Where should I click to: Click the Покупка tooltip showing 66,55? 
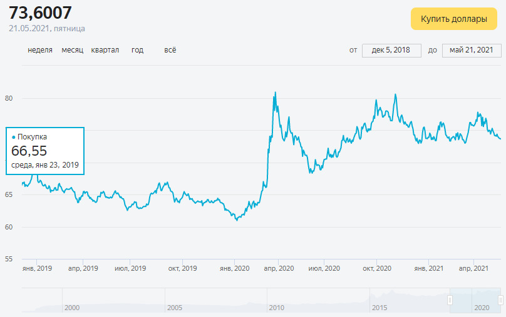tap(45, 151)
